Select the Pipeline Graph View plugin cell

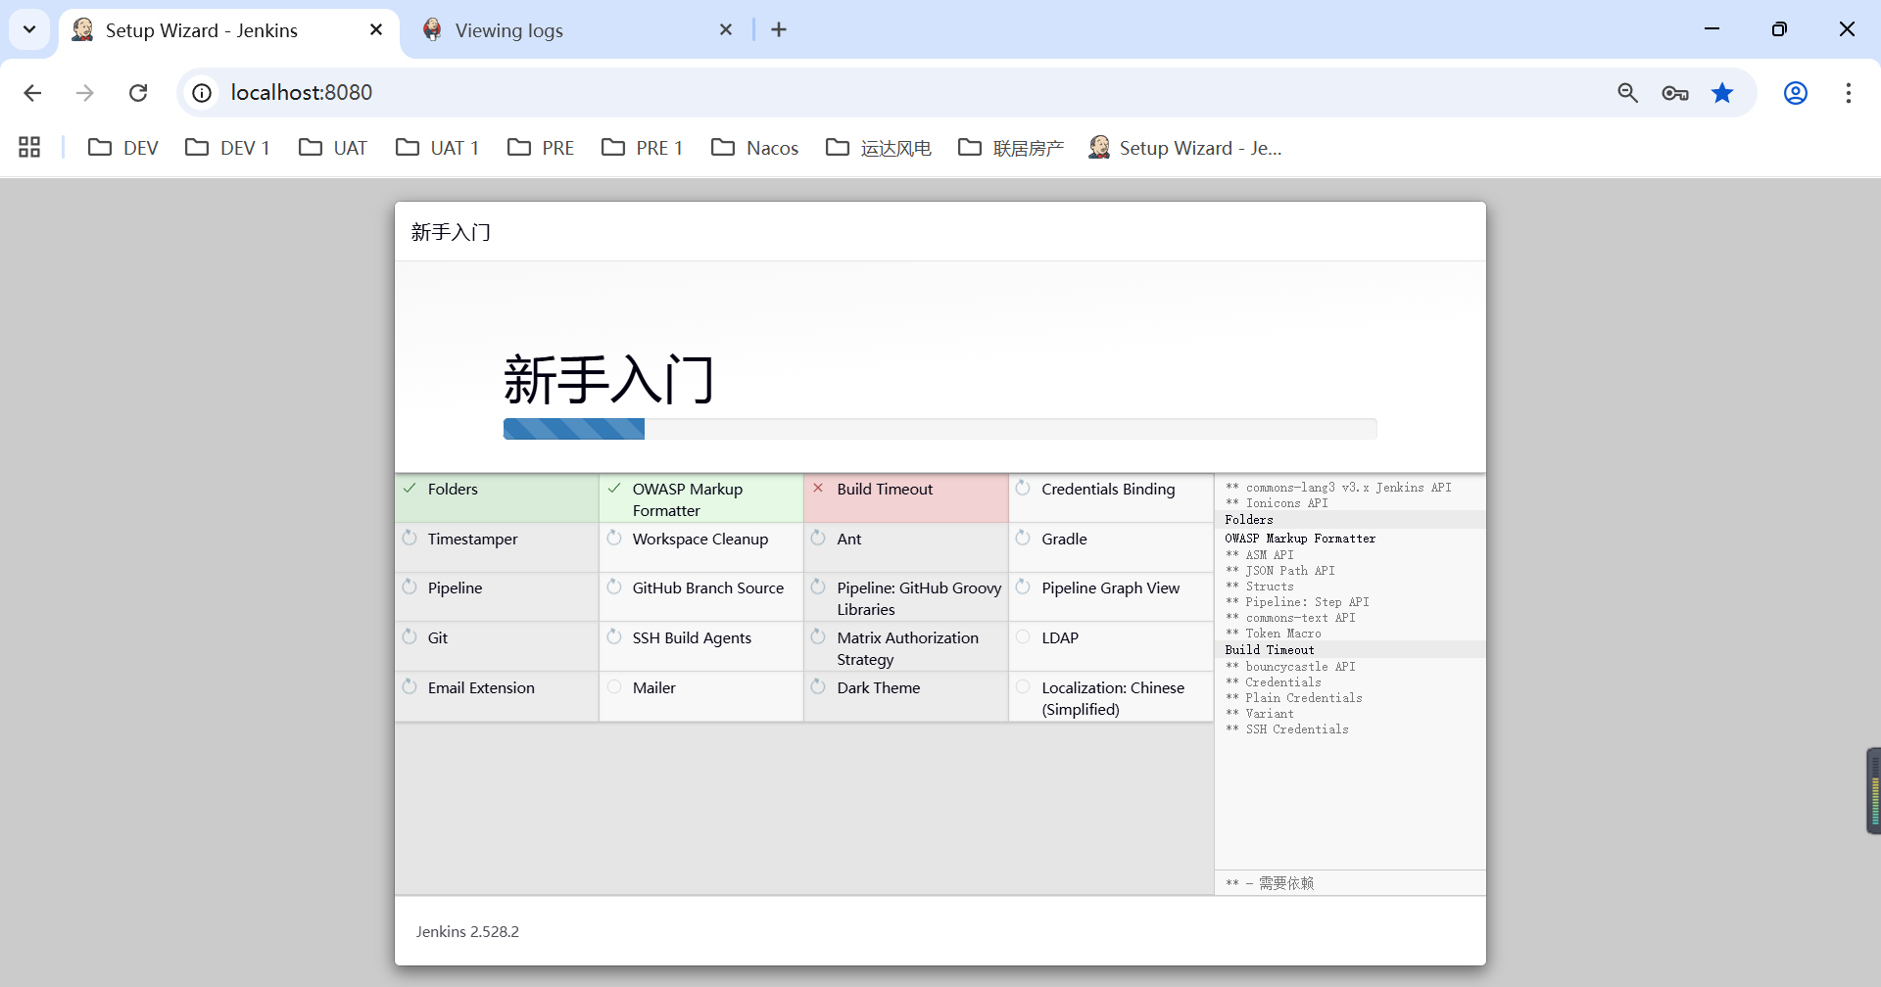1111,596
